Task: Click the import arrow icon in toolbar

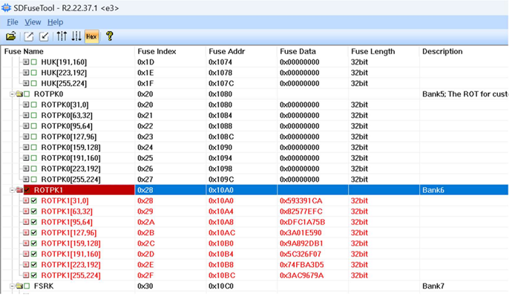Action: pyautogui.click(x=44, y=36)
